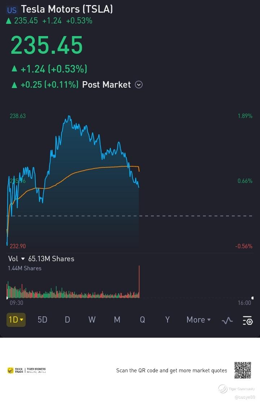Select the W weekly tab
The image size is (260, 403).
point(92,320)
